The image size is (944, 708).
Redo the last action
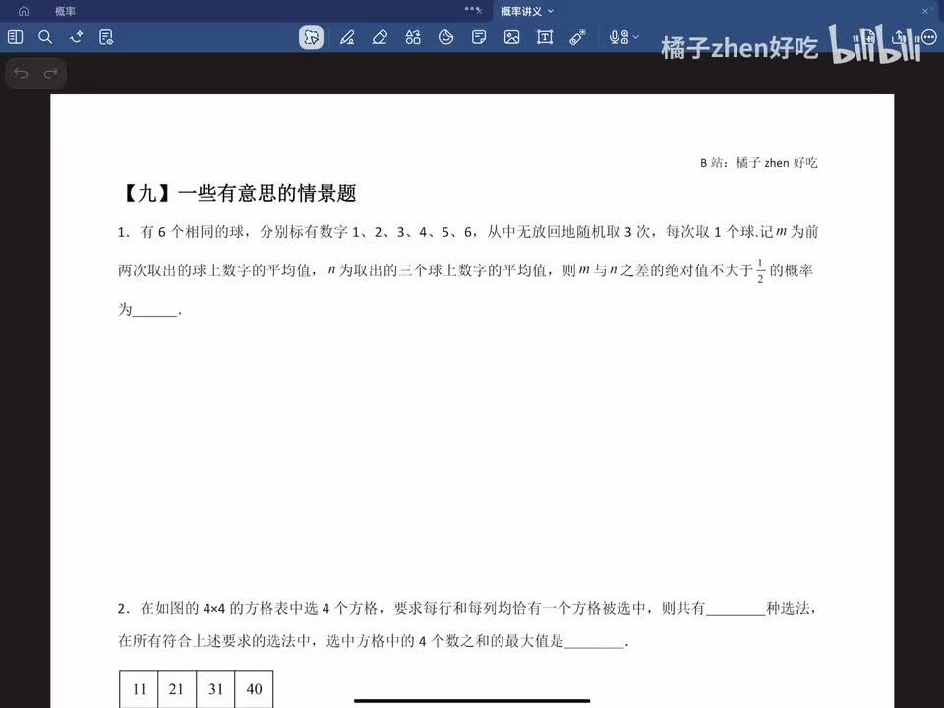pos(51,73)
